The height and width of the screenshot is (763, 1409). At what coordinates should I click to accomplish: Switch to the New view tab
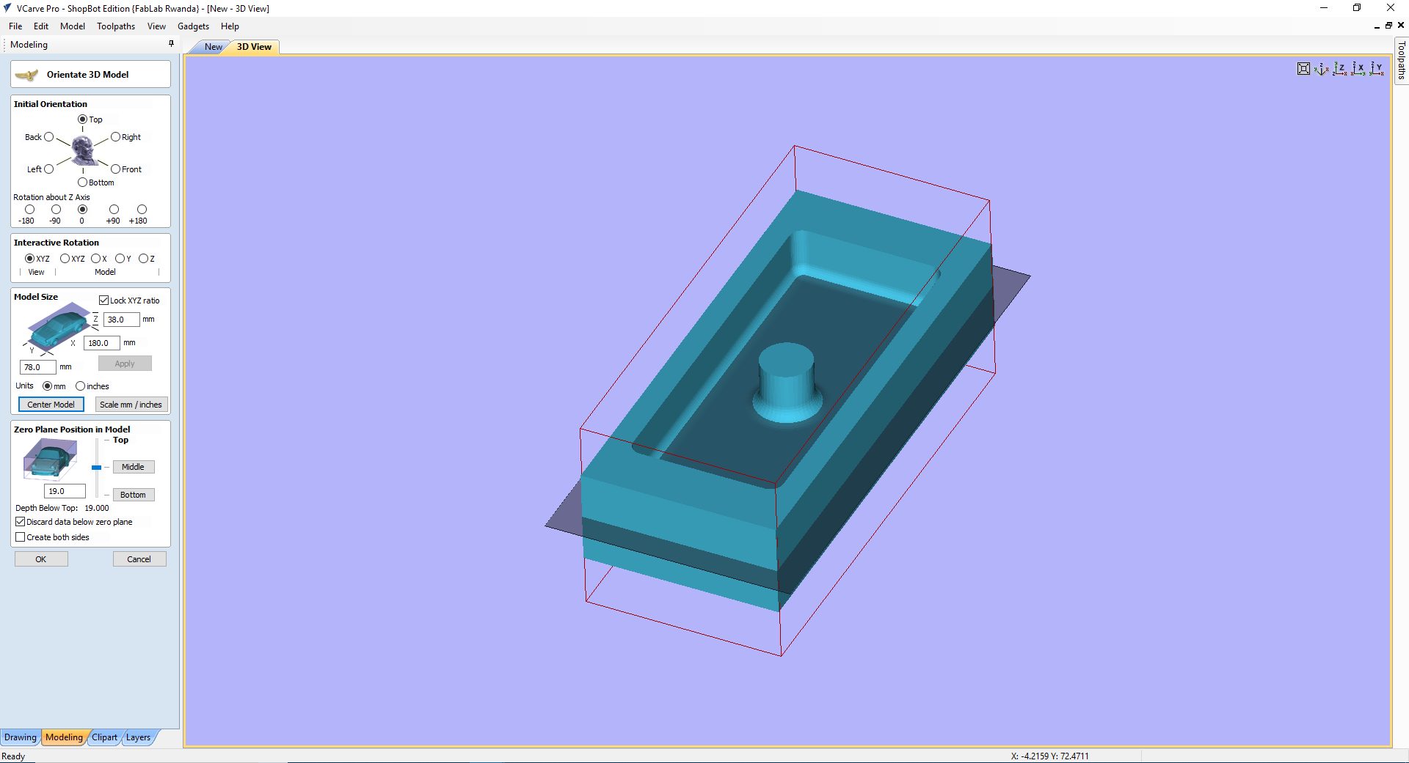tap(213, 47)
